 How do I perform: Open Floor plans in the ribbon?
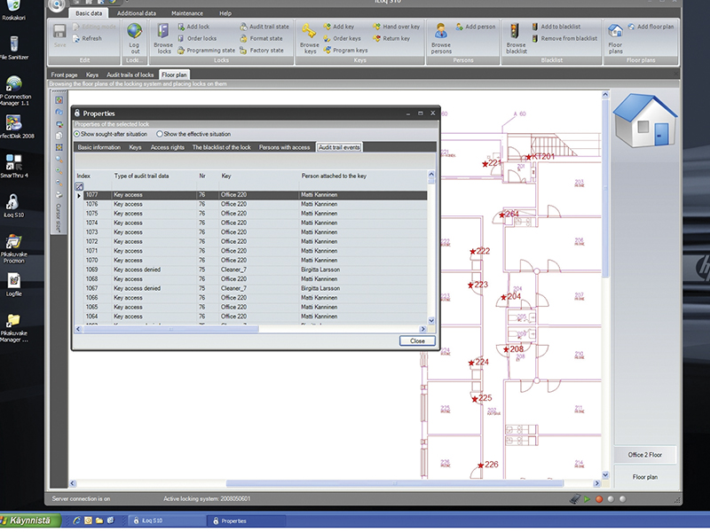(x=615, y=38)
